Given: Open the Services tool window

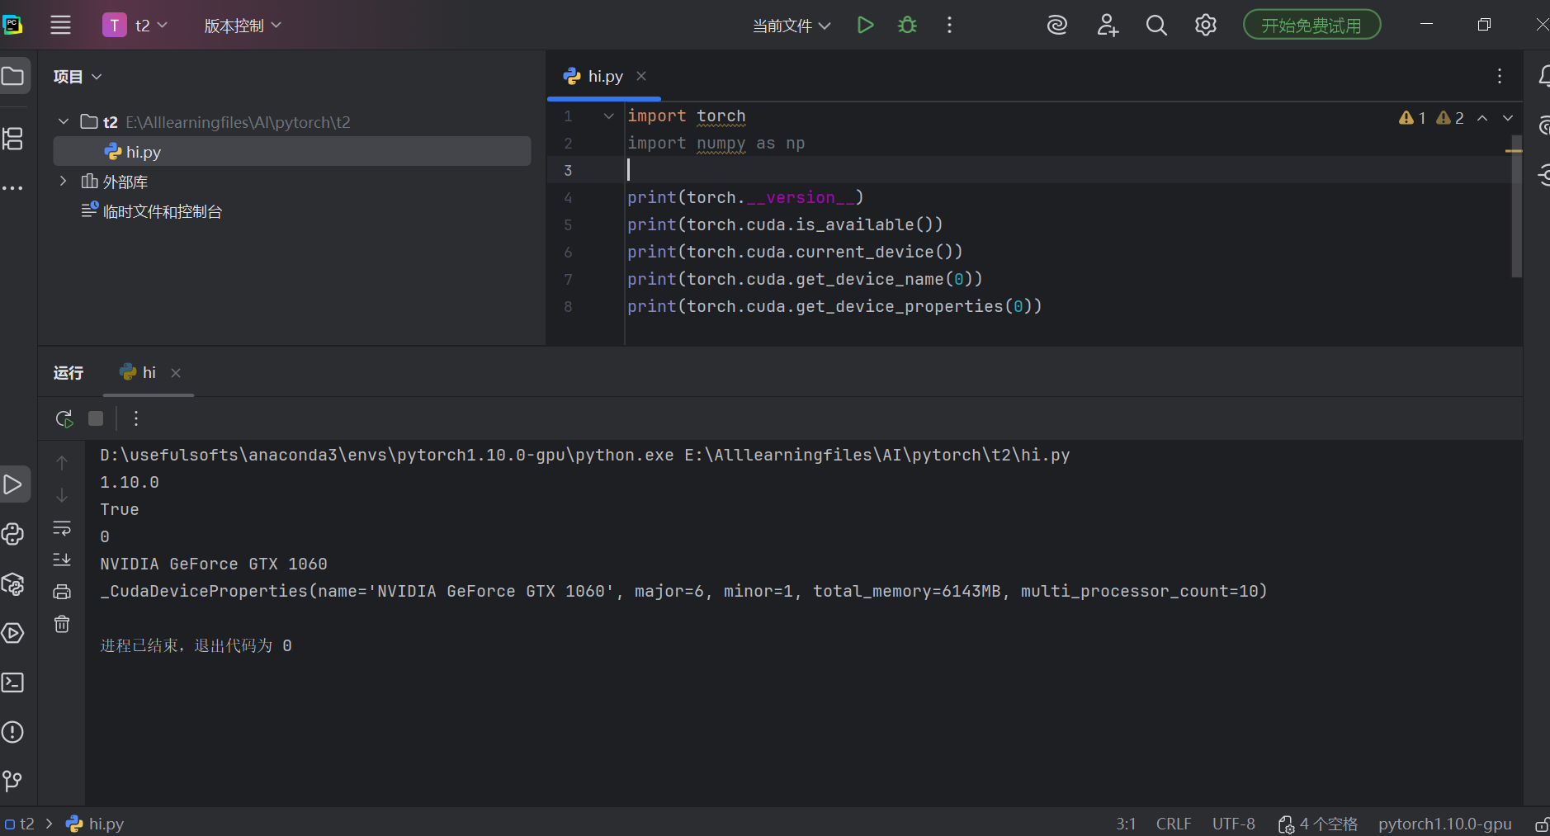Looking at the screenshot, I should point(13,633).
